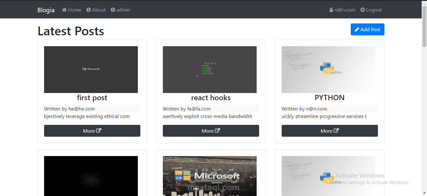Open the About page
This screenshot has height=196, width=427.
[x=96, y=10]
